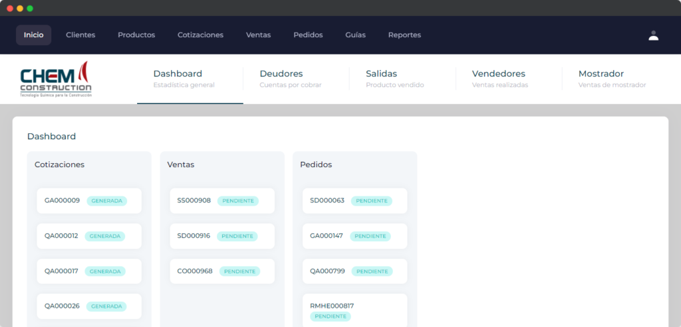Open the Guías menu
This screenshot has width=681, height=327.
click(355, 35)
